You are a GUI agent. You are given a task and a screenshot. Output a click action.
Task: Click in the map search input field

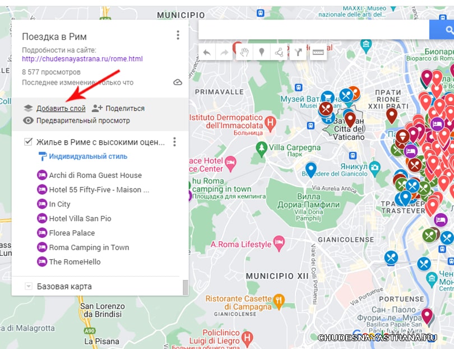(313, 30)
